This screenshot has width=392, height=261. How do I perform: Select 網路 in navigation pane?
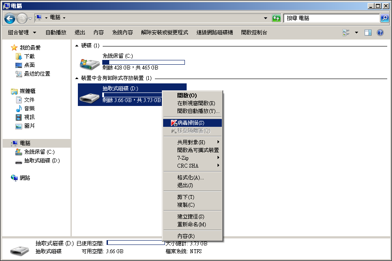click(25, 178)
